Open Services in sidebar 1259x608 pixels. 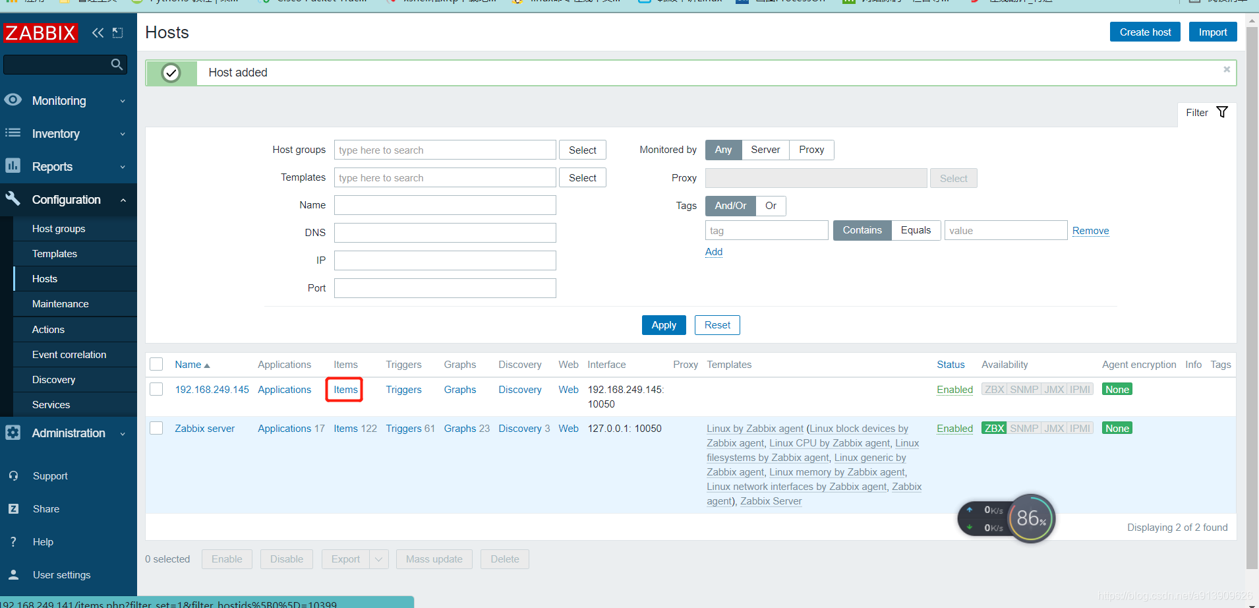(75, 405)
